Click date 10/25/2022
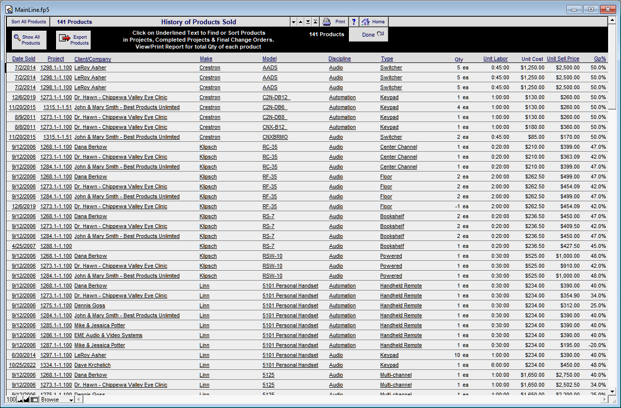Viewport: 621px width, 408px height. [x=22, y=365]
